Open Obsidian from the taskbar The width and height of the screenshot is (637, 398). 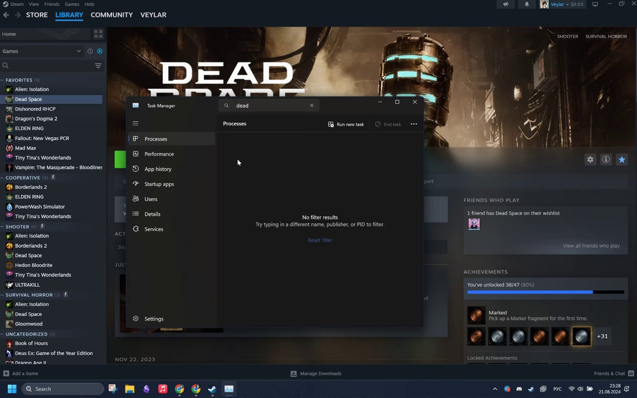[146, 389]
